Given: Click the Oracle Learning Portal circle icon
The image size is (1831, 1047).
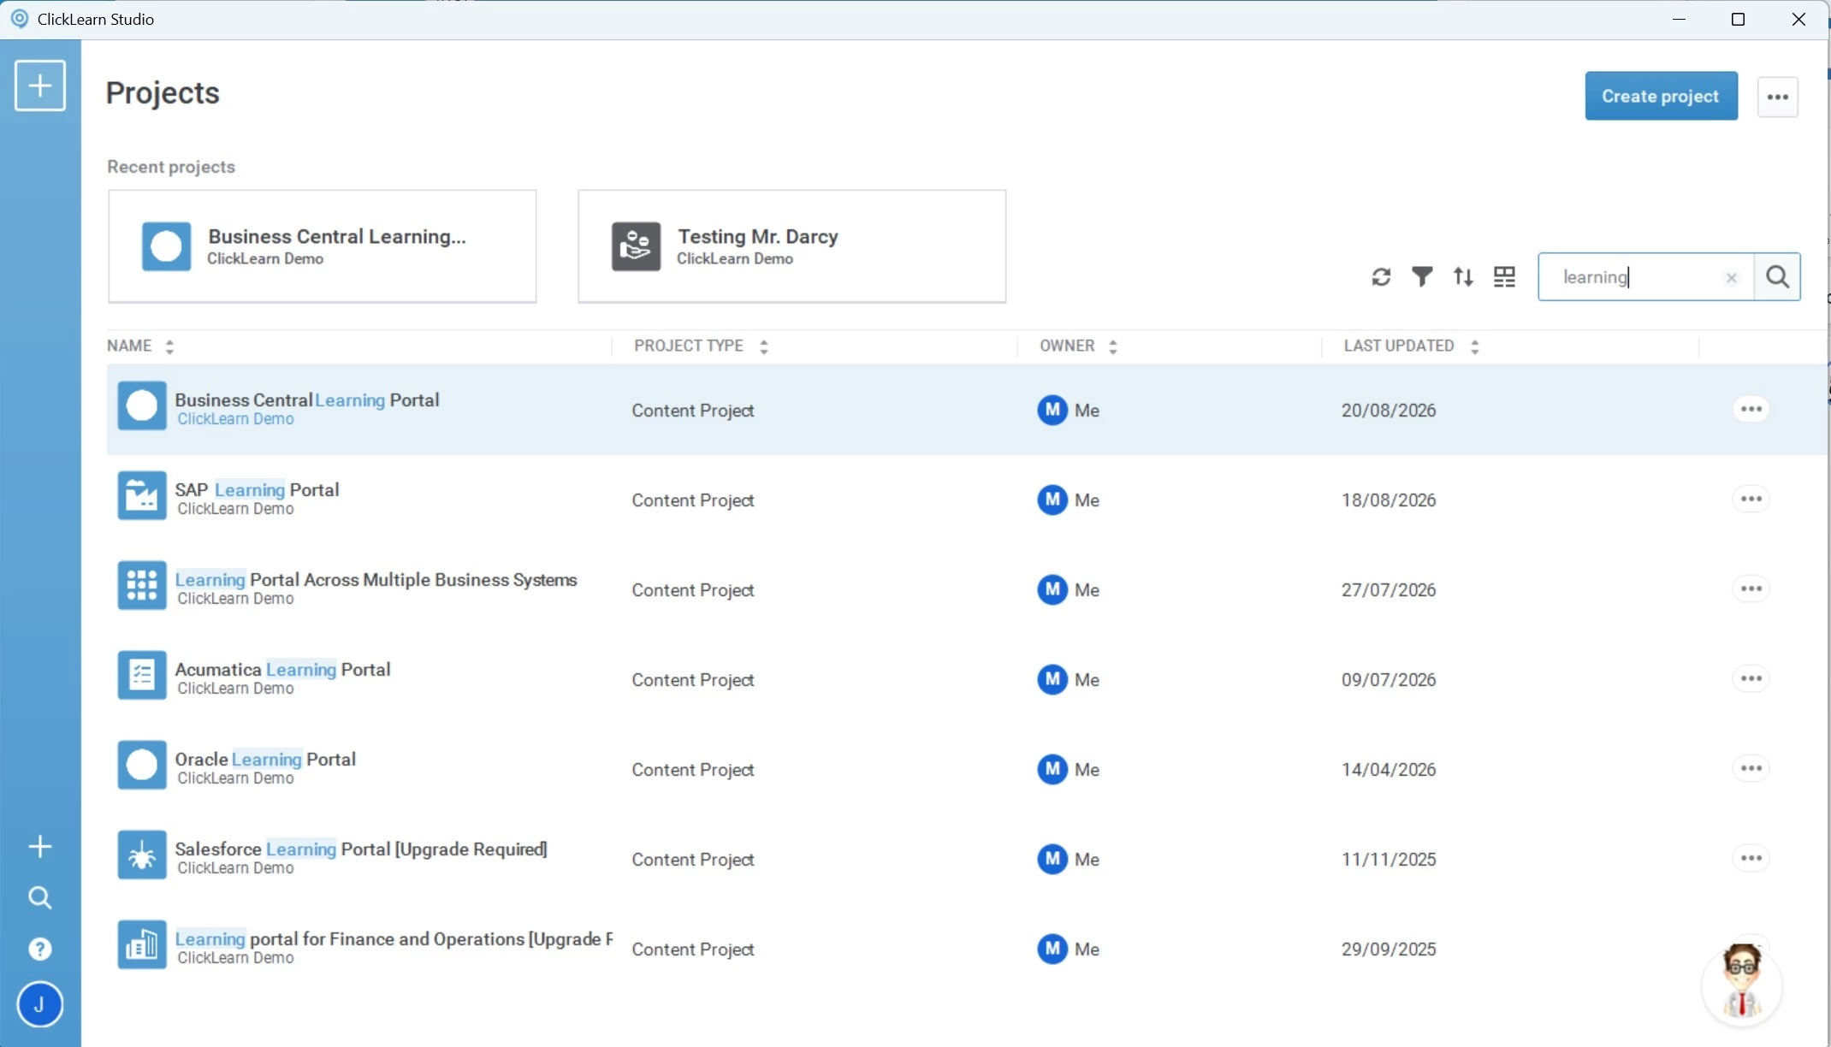Looking at the screenshot, I should coord(142,765).
